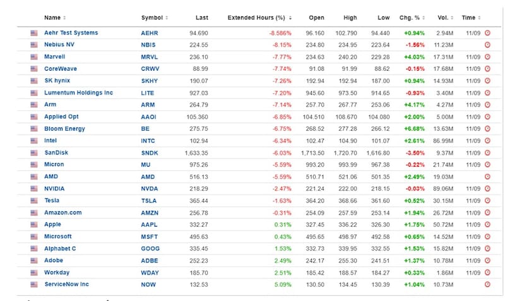Click the US flag icon beside Tesla

(x=34, y=201)
